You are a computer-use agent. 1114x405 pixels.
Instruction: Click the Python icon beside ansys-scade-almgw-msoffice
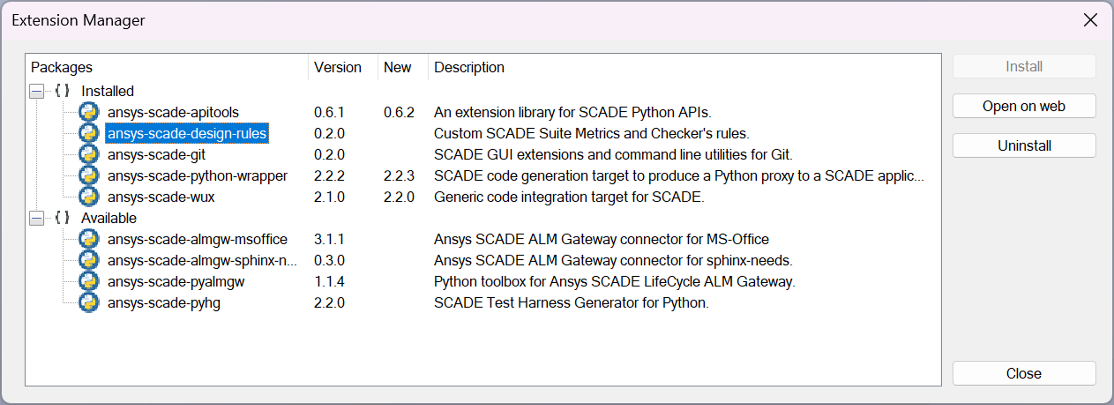pos(89,239)
